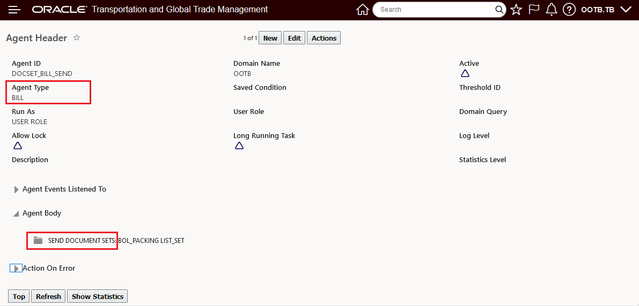
Task: Click the folder icon in Agent Body
Action: (x=38, y=241)
